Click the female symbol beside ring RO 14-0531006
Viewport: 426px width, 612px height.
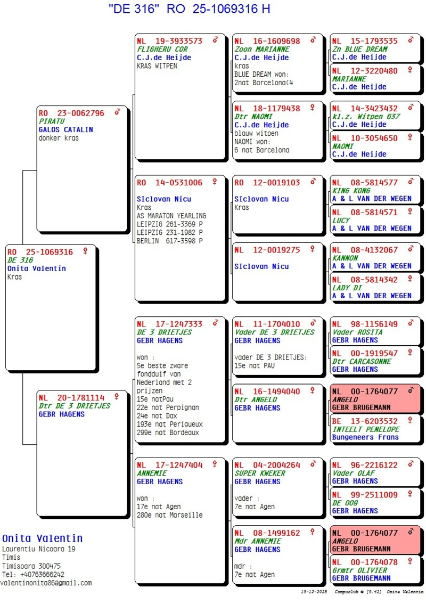tap(215, 182)
